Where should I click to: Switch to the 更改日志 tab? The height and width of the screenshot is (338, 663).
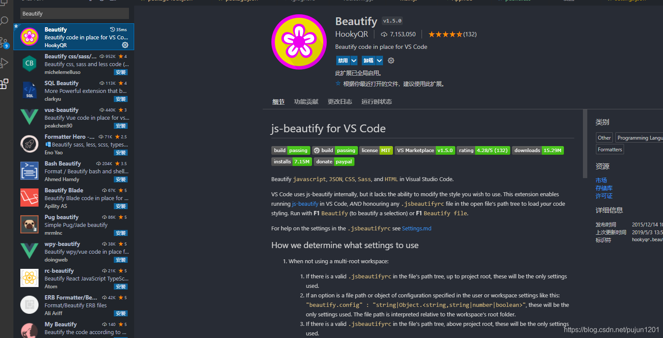coord(340,102)
